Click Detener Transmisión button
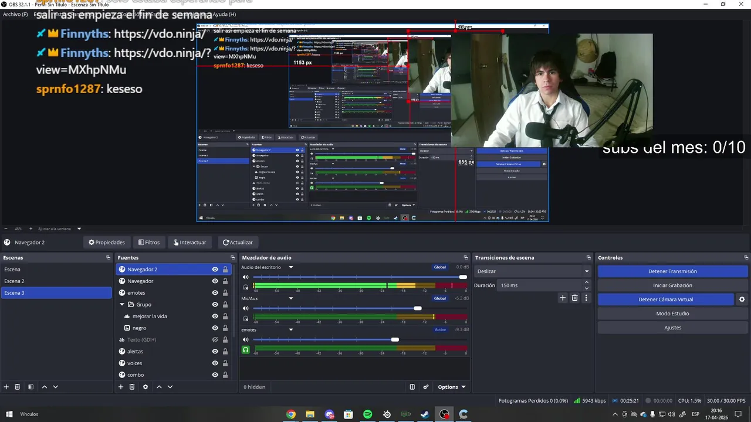This screenshot has width=751, height=422. pyautogui.click(x=672, y=271)
